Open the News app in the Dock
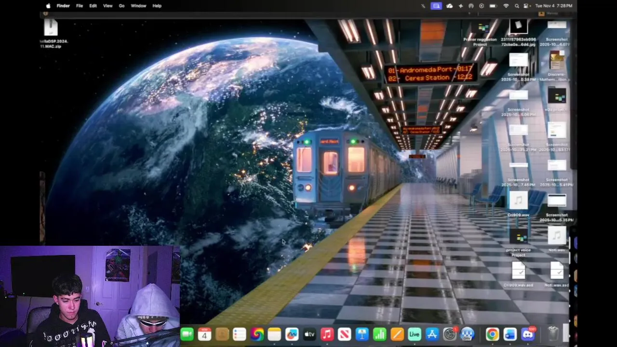The image size is (617, 347). coord(344,334)
